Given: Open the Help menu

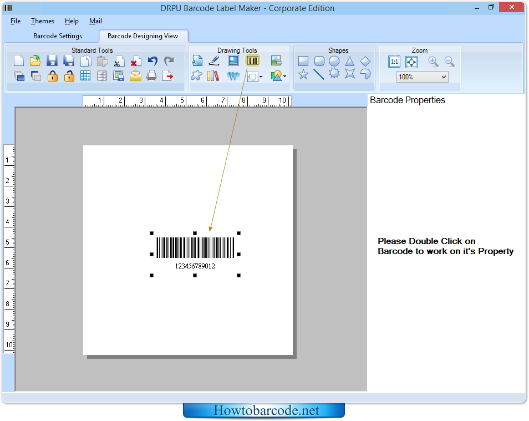Looking at the screenshot, I should click(72, 21).
